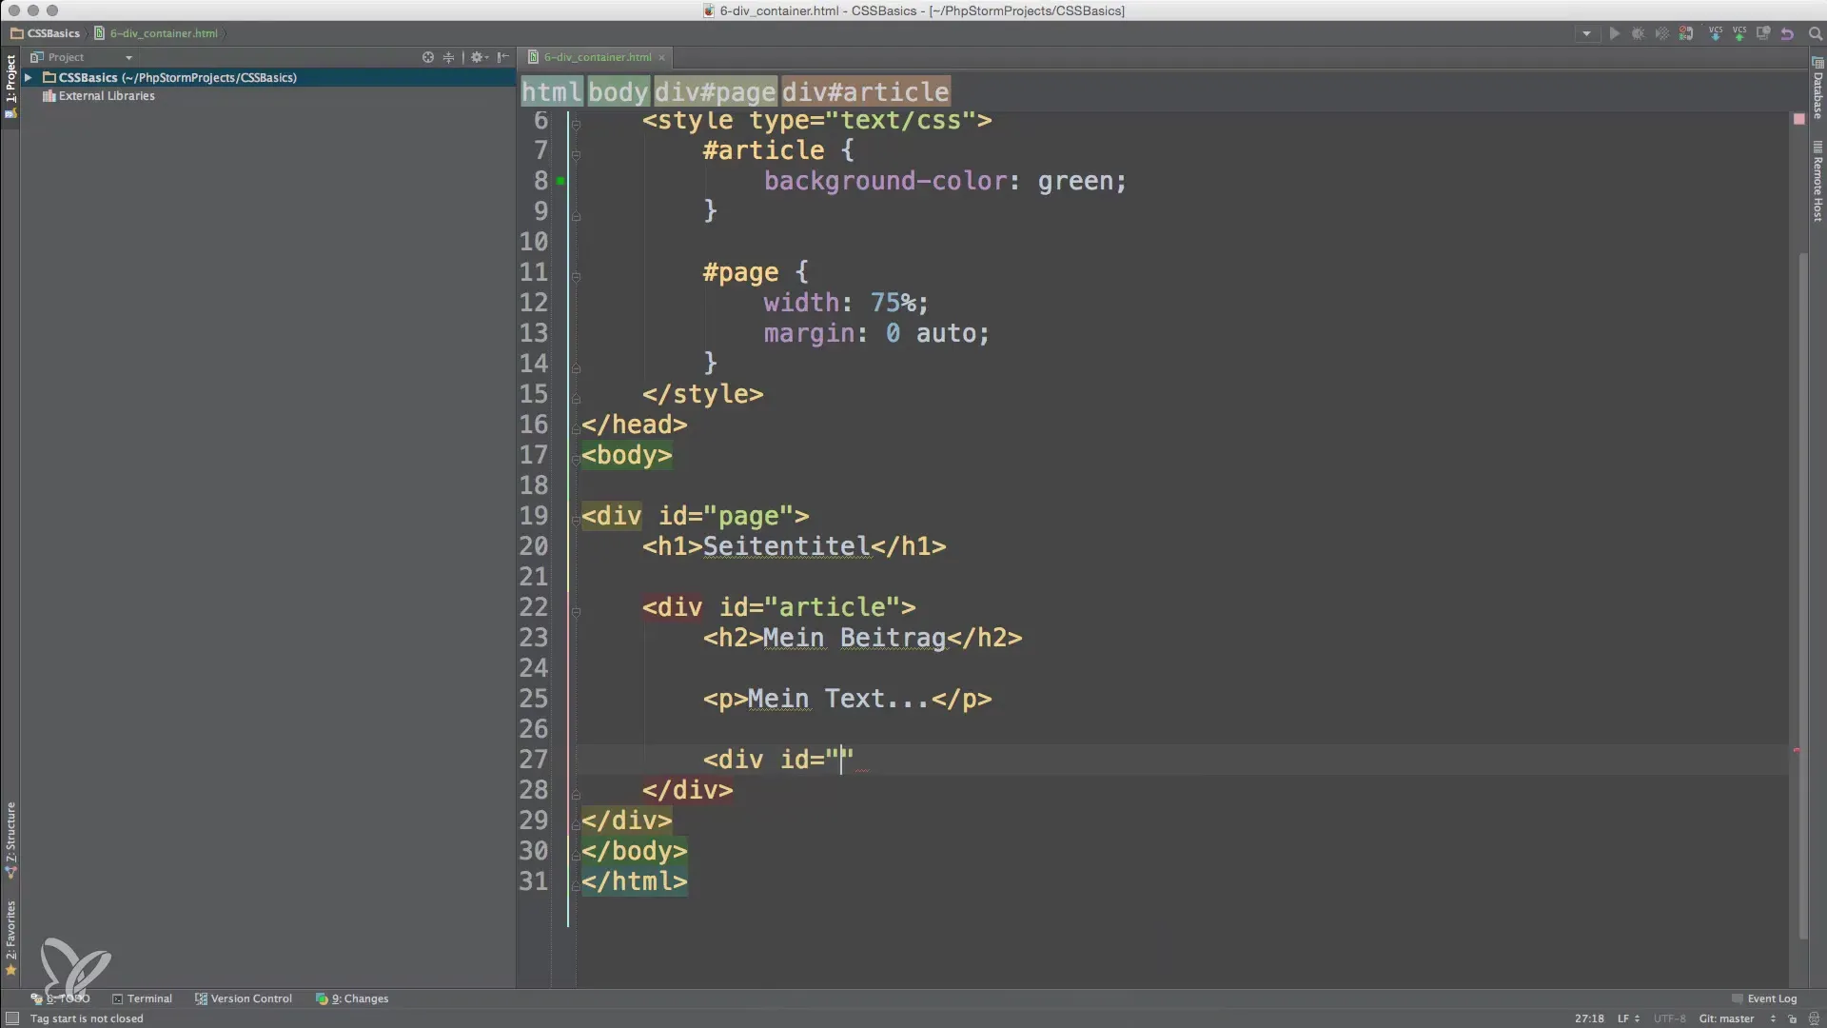
Task: Open the Remote Host side tool window
Action: [x=1817, y=182]
